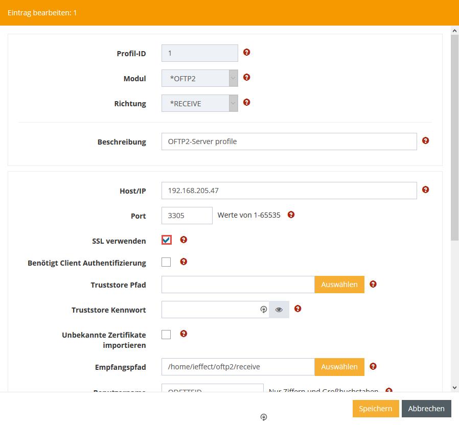Click the vertical scrollbar down arrow
The height and width of the screenshot is (425, 459).
(454, 388)
